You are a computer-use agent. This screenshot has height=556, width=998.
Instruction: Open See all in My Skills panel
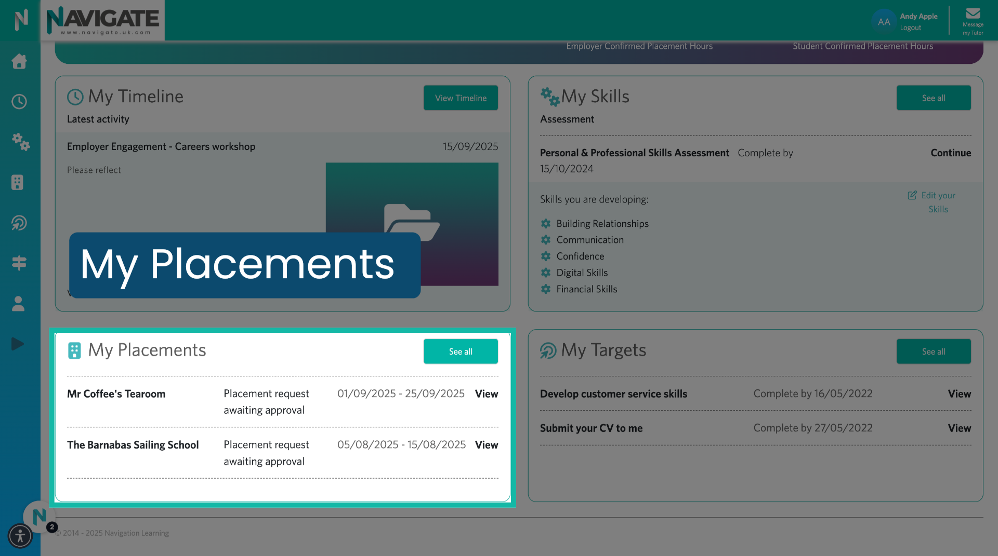pos(934,98)
